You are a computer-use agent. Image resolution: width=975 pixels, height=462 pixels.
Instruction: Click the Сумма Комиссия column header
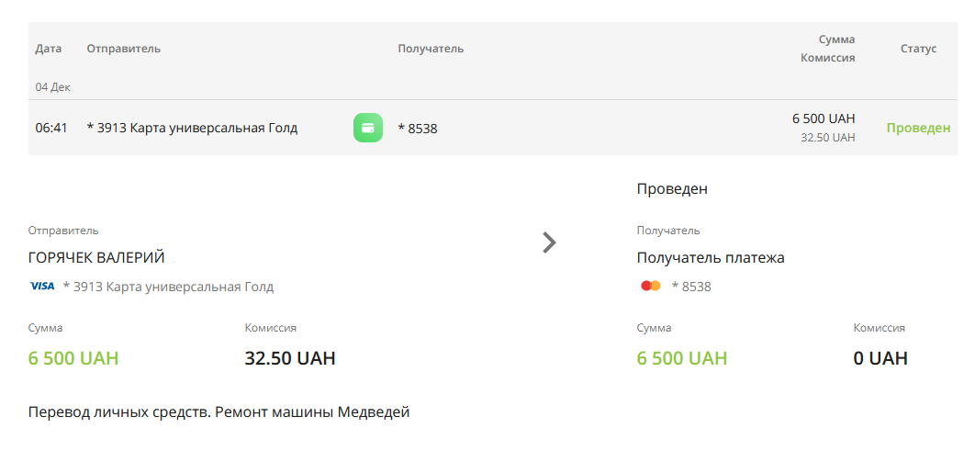(x=827, y=49)
